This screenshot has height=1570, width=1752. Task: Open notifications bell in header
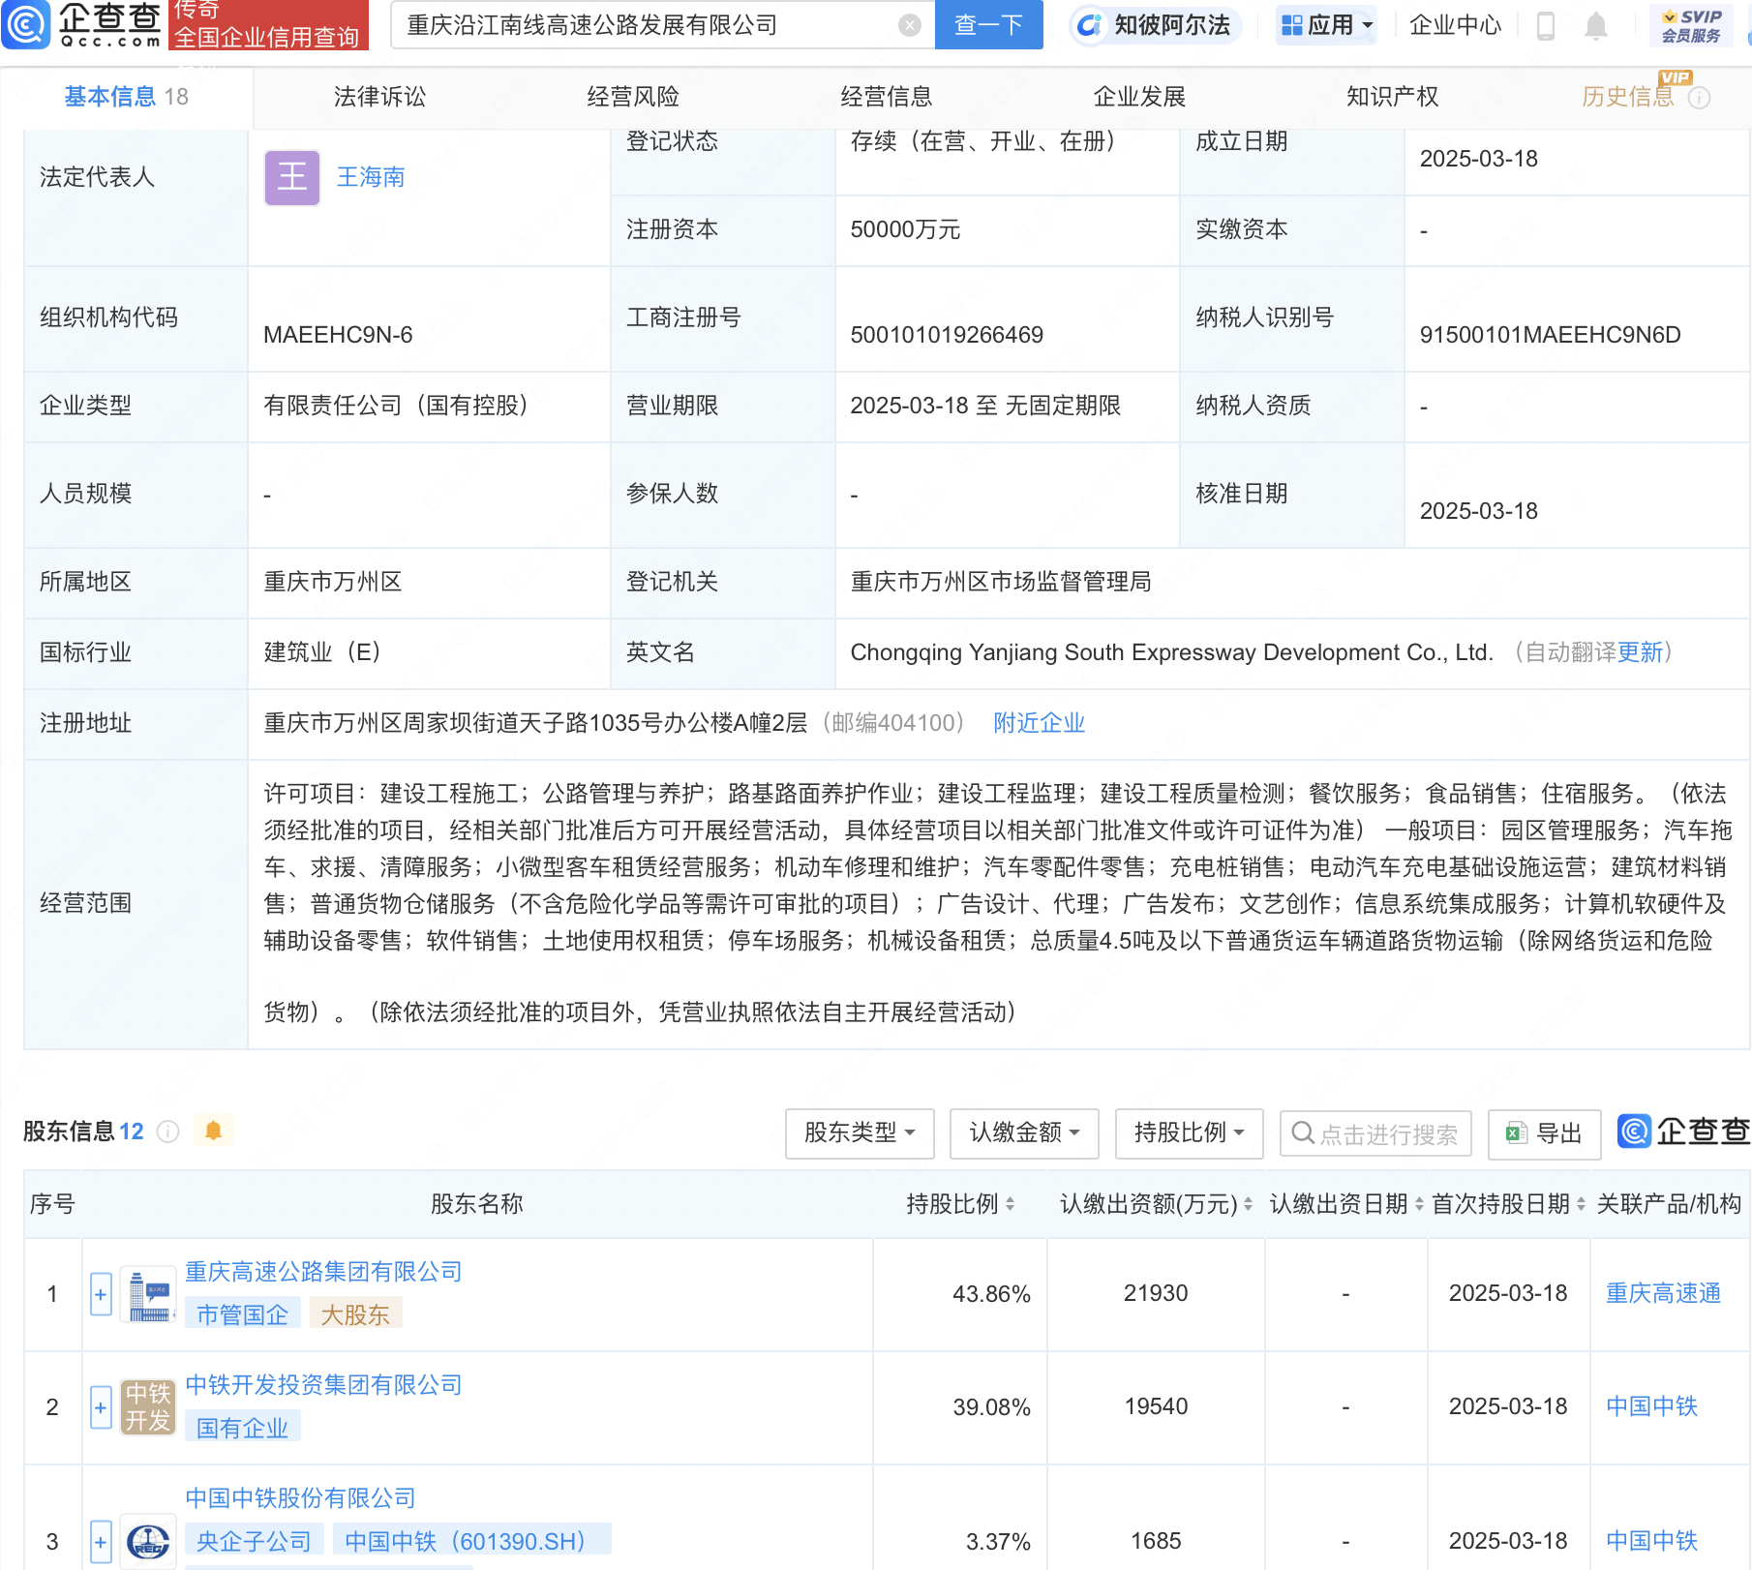click(1596, 26)
